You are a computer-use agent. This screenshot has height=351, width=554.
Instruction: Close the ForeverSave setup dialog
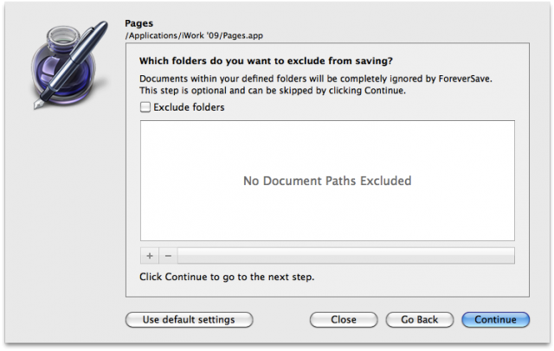[x=344, y=320]
